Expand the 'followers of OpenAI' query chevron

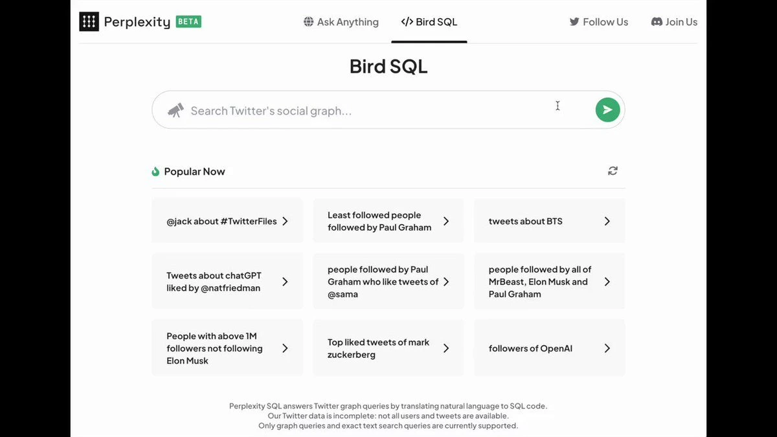click(x=607, y=348)
